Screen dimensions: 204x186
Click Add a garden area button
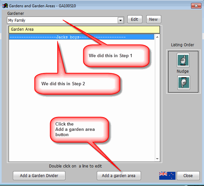[119, 176]
